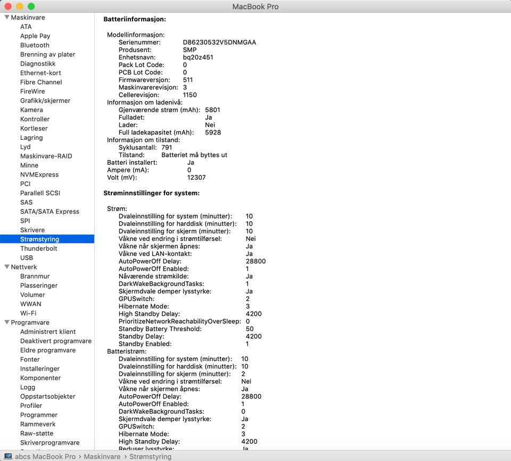The width and height of the screenshot is (511, 461).
Task: Click 'abcs MacBook Pro' in path bar
Action: coord(45,456)
